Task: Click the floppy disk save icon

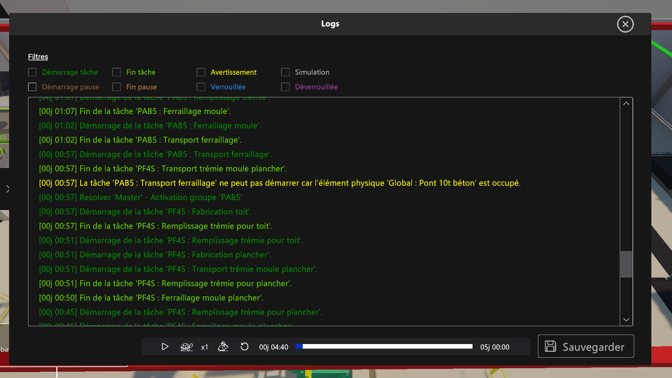Action: [551, 346]
